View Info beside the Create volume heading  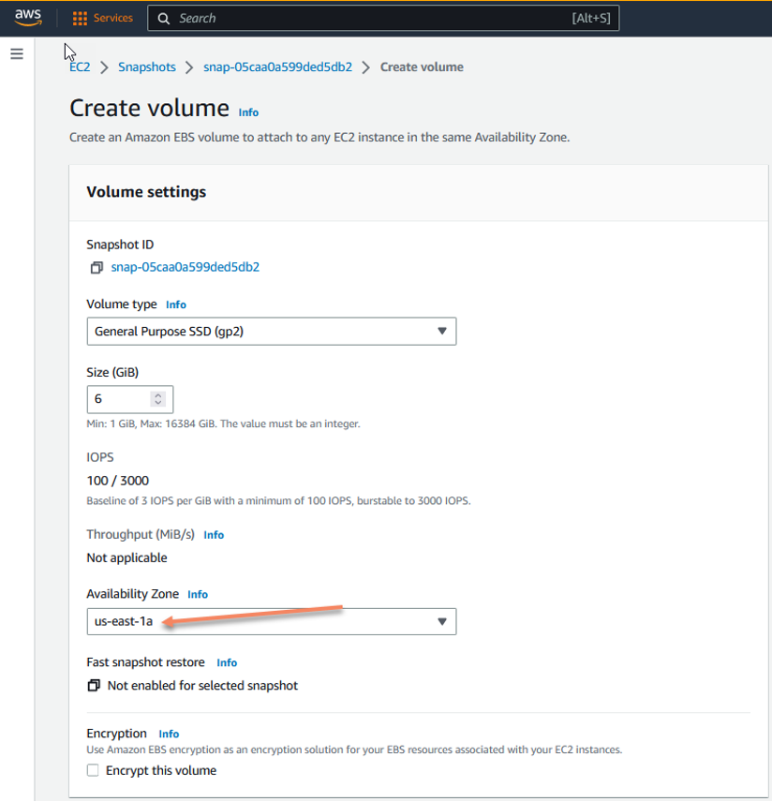[247, 112]
